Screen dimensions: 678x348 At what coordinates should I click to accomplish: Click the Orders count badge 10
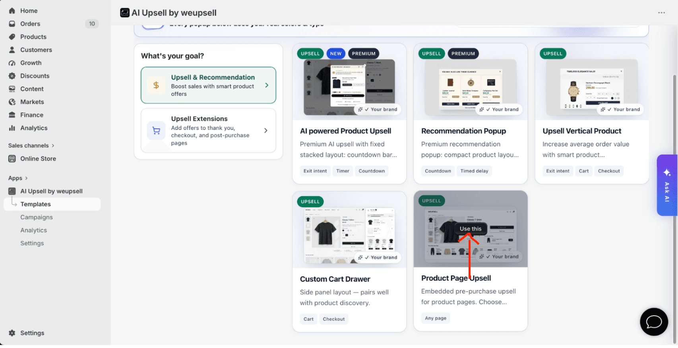pos(92,24)
